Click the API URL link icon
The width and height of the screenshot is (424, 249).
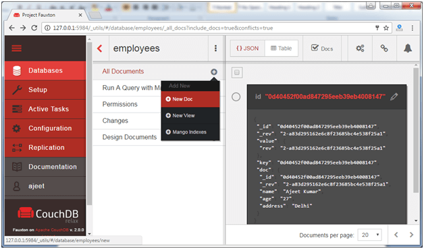click(x=384, y=49)
